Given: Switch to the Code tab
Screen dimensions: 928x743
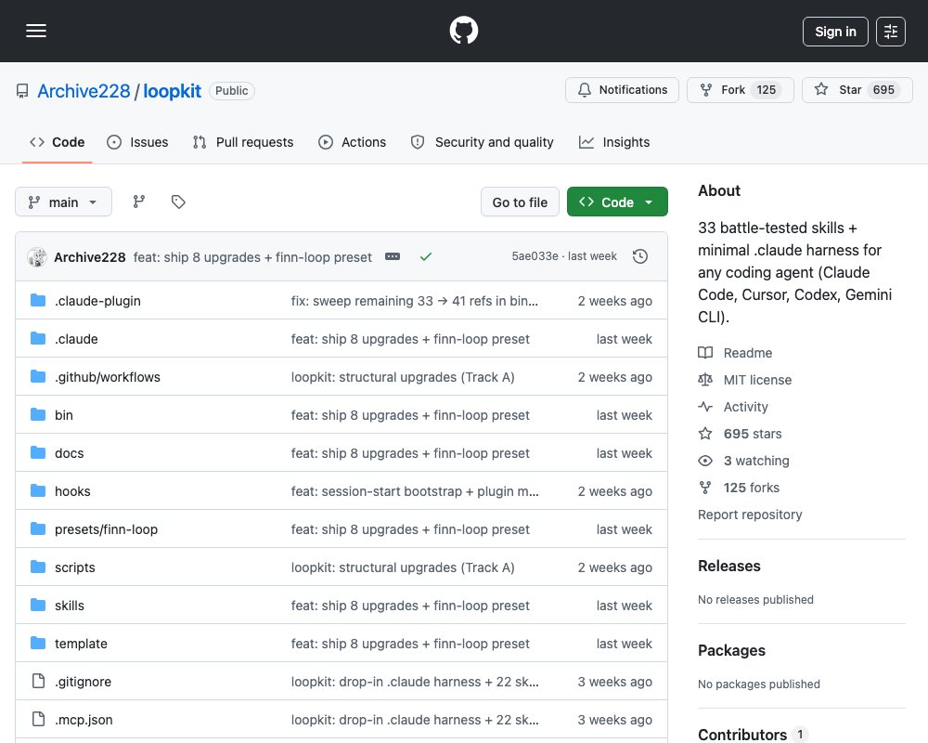Looking at the screenshot, I should (58, 142).
